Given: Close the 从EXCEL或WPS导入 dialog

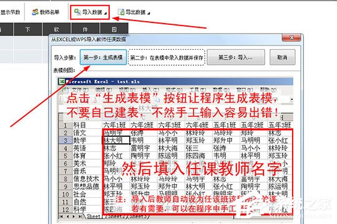Looking at the screenshot, I should click(x=291, y=38).
